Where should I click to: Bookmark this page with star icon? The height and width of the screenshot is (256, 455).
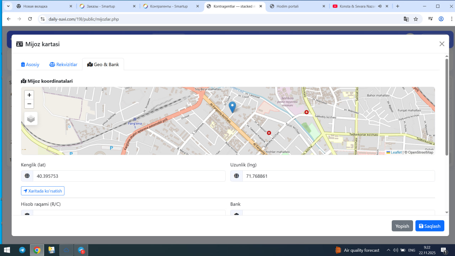coord(416,19)
